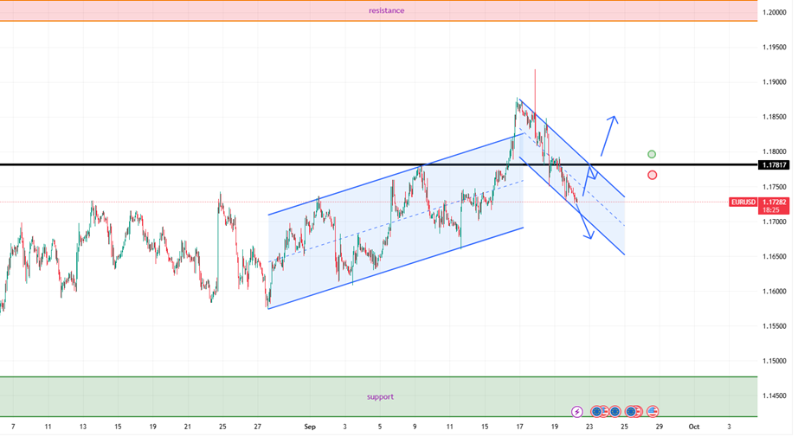Select the 1.17817 horizontal line price label
The height and width of the screenshot is (437, 798).
774,164
